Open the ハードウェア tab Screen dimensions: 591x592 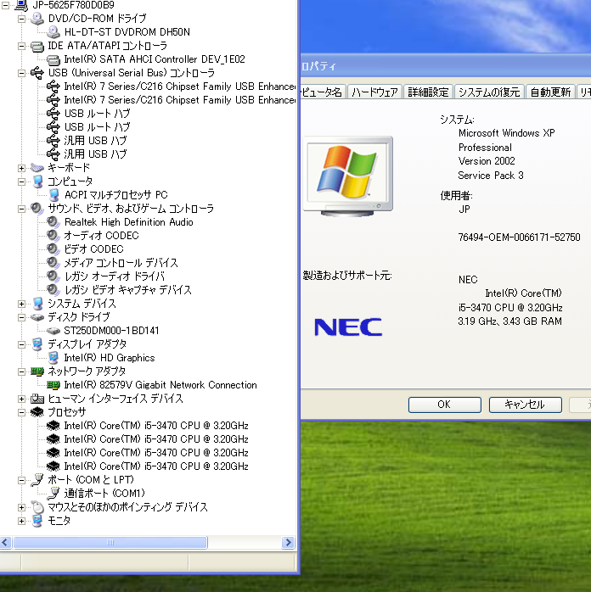click(x=374, y=92)
